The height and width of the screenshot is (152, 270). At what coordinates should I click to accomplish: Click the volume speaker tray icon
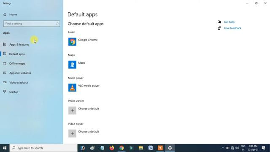coord(237,148)
